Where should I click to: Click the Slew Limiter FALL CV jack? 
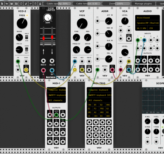52,61
